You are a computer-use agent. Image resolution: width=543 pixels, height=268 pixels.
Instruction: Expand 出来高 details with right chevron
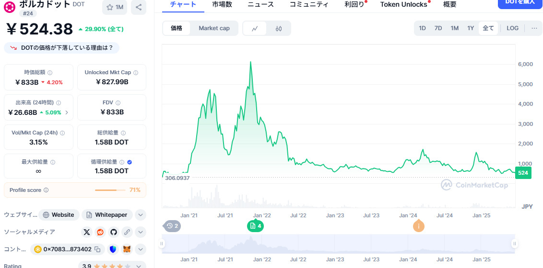coord(67,112)
